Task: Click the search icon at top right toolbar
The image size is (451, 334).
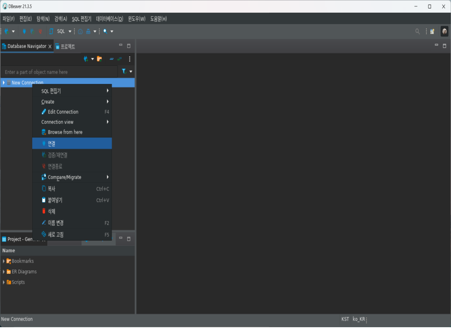Action: 417,31
